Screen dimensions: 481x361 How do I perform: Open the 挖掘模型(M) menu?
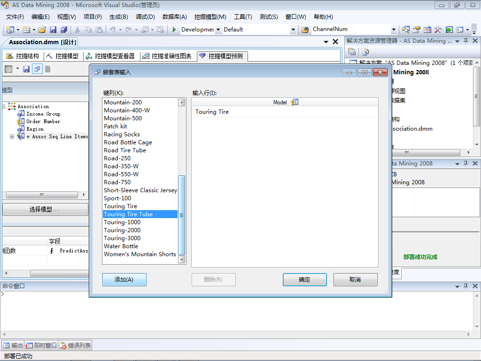pyautogui.click(x=210, y=17)
